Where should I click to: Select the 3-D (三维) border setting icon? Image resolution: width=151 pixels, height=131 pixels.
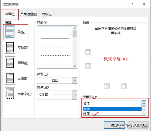[10, 78]
